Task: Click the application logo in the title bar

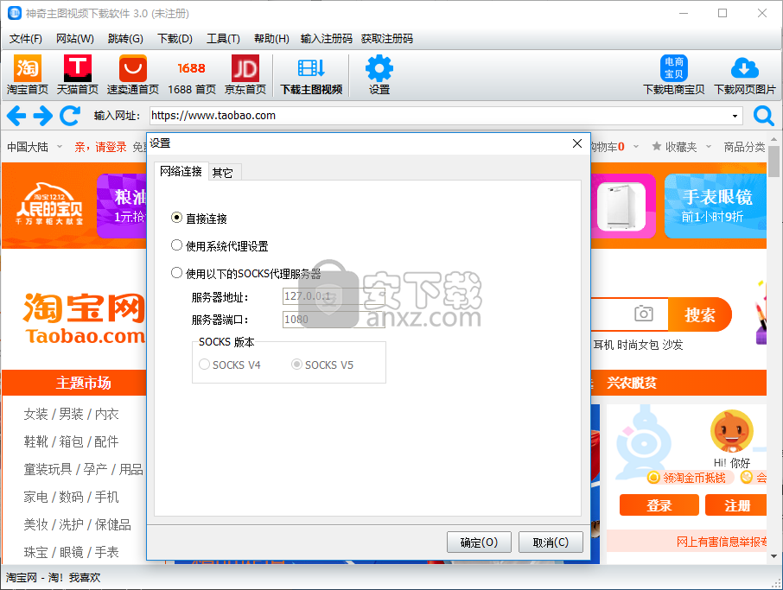Action: pos(15,13)
